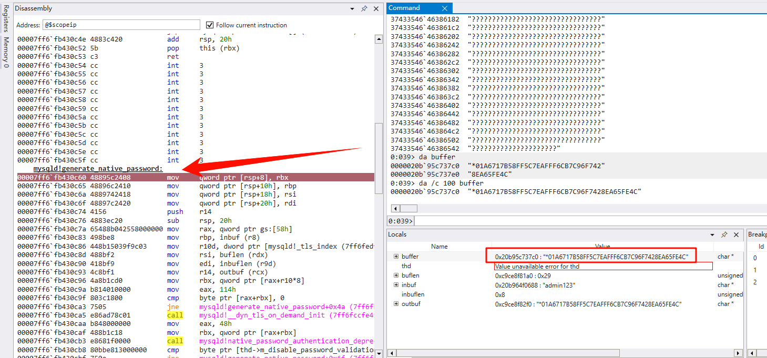Click the buflen value 0x29

[x=523, y=275]
